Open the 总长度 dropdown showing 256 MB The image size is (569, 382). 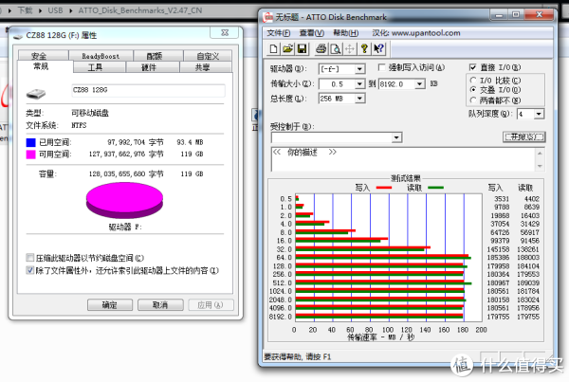pos(359,99)
